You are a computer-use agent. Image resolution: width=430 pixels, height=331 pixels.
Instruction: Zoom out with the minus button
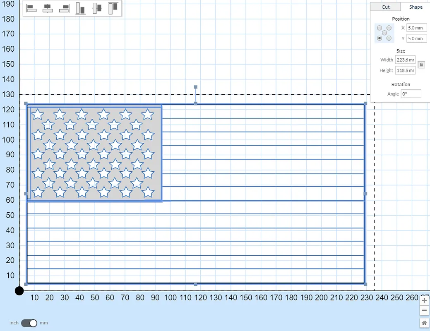click(x=424, y=310)
